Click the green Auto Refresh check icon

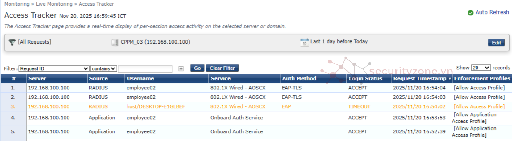470,13
